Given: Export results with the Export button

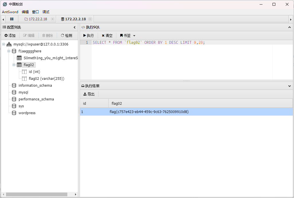Looking at the screenshot, I should pos(89,94).
